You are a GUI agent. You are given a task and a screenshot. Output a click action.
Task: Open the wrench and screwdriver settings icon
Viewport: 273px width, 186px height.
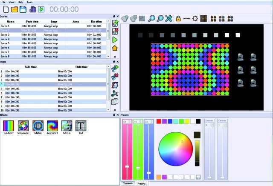(168, 18)
